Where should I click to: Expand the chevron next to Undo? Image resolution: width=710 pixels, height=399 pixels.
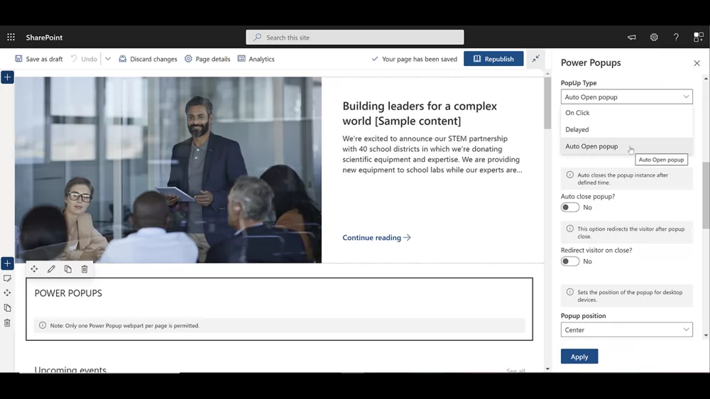108,59
